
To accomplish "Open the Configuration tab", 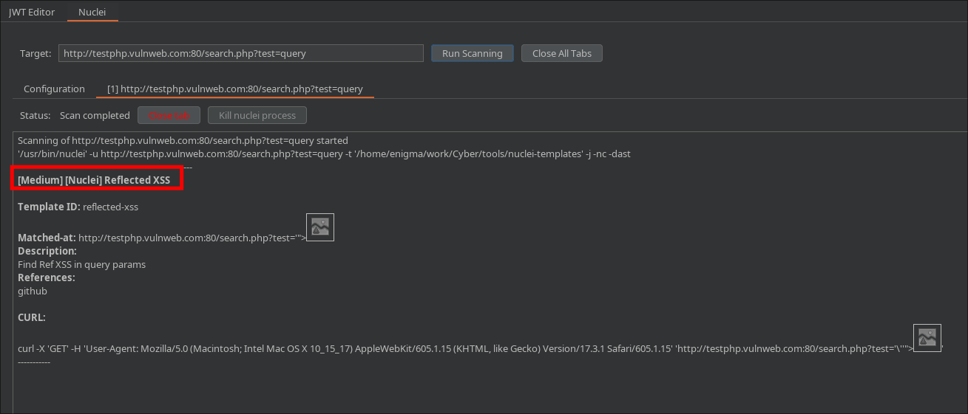I will 54,89.
